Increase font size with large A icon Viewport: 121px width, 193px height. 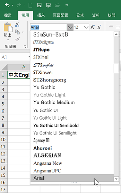pyautogui.click(x=92, y=27)
